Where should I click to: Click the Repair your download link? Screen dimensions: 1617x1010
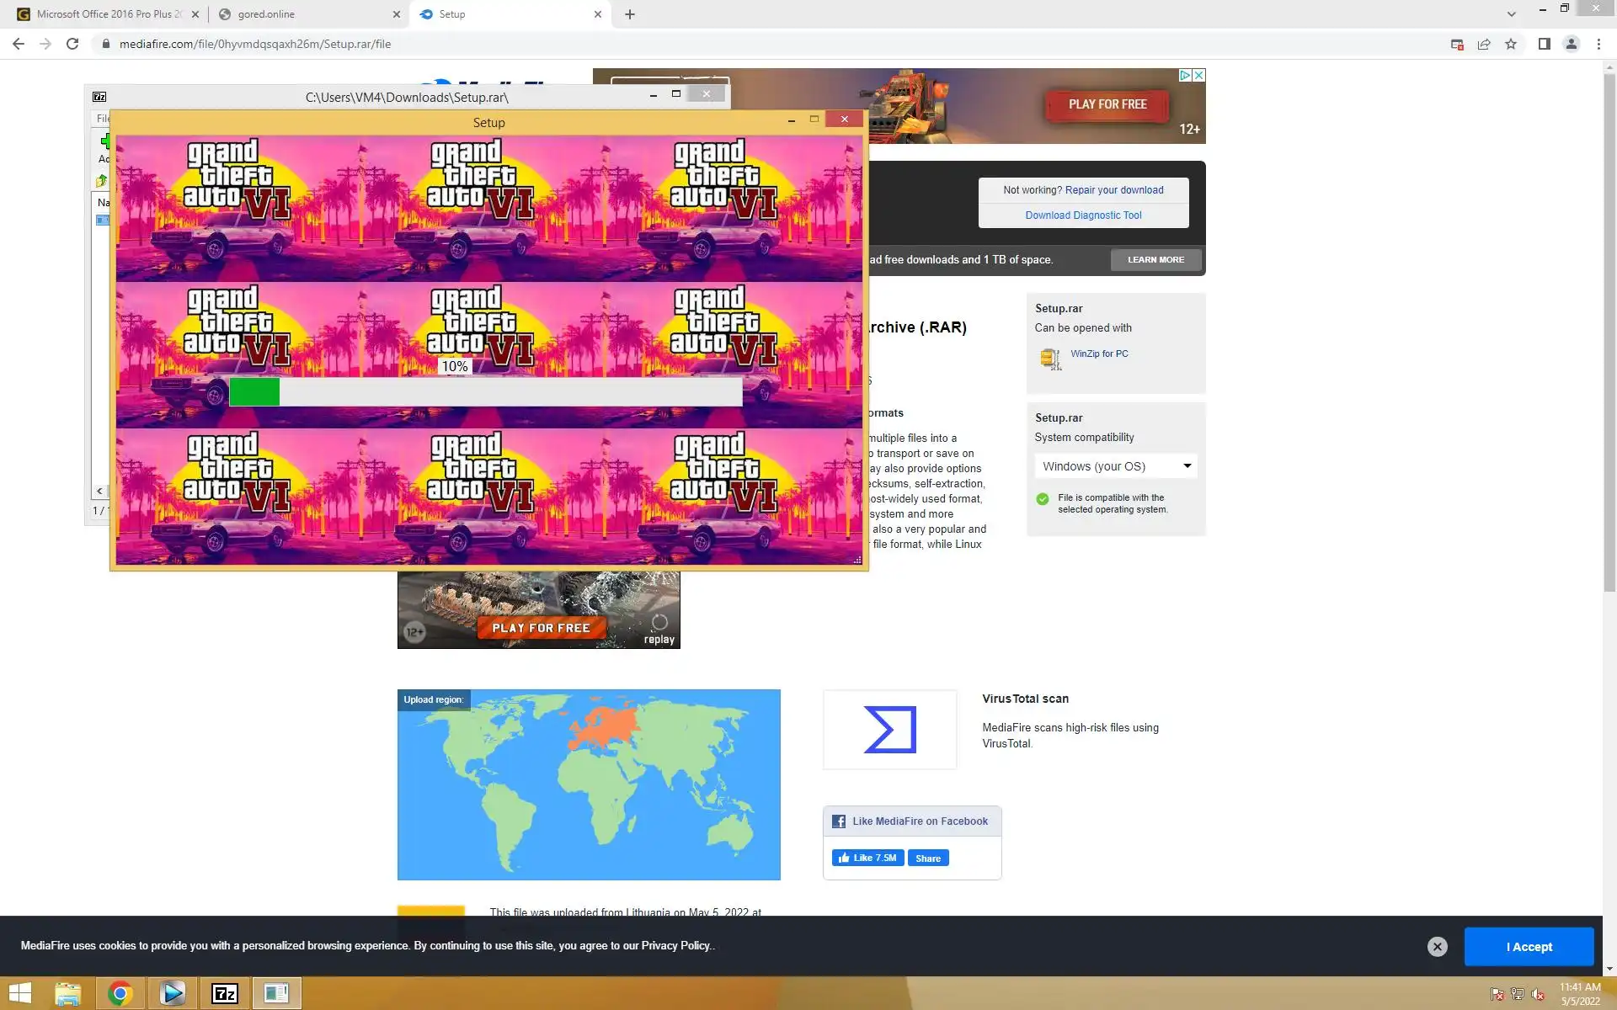click(1113, 190)
